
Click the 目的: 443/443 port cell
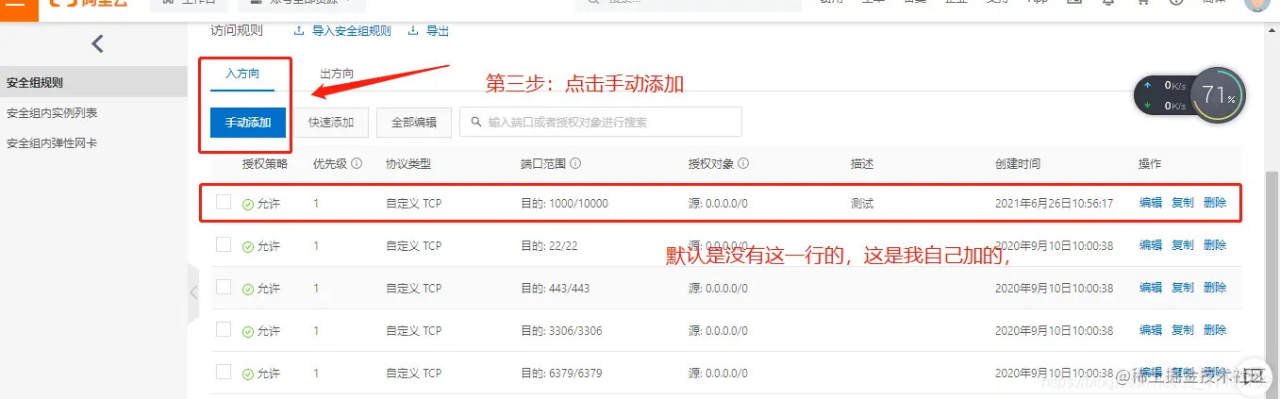(555, 288)
